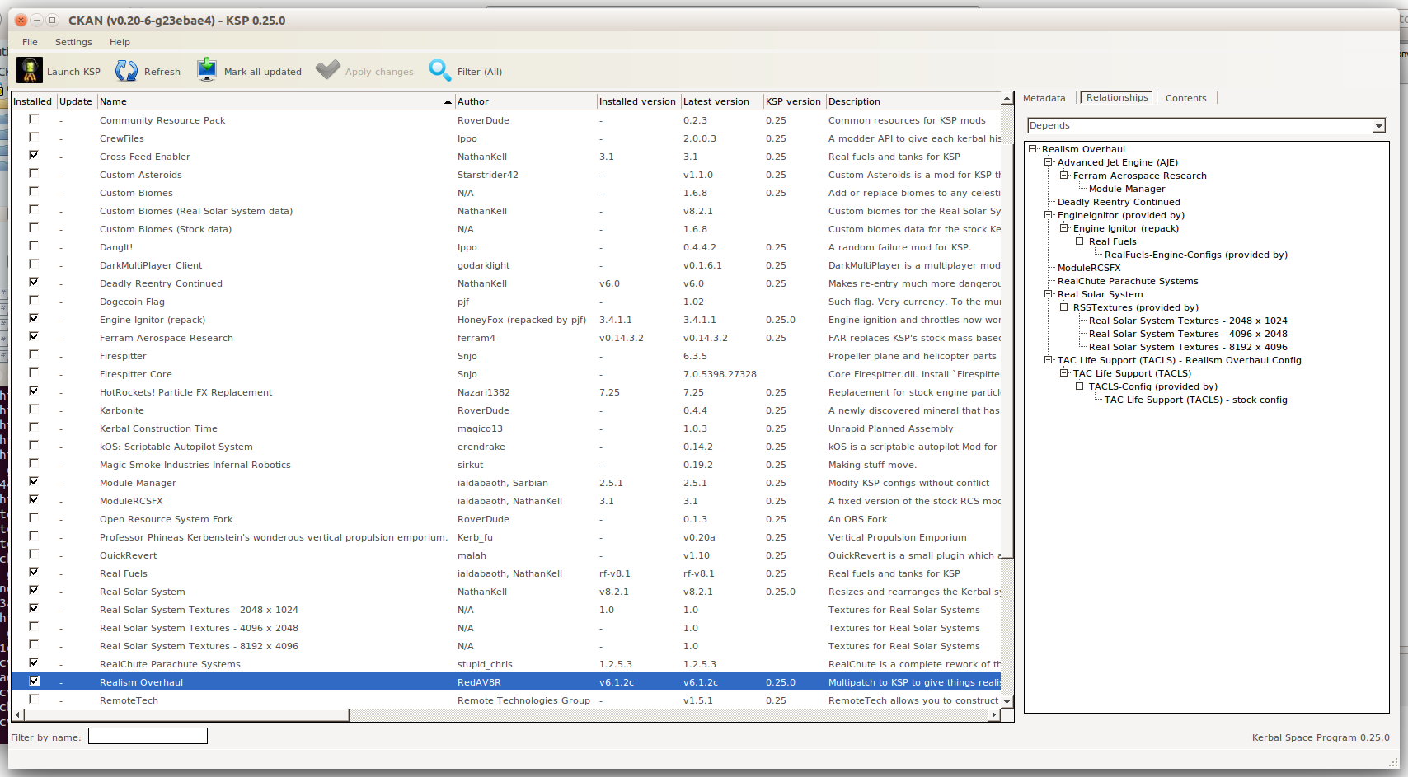Click the Mark all updated download icon
1408x777 pixels.
coord(207,71)
